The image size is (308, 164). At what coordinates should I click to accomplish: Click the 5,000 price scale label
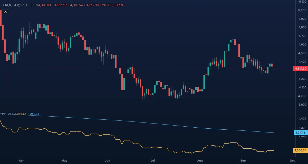click(x=303, y=10)
